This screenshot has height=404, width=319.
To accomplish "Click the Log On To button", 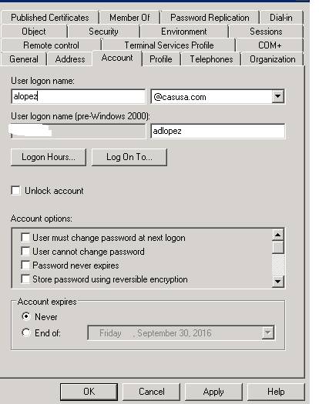I will click(129, 157).
